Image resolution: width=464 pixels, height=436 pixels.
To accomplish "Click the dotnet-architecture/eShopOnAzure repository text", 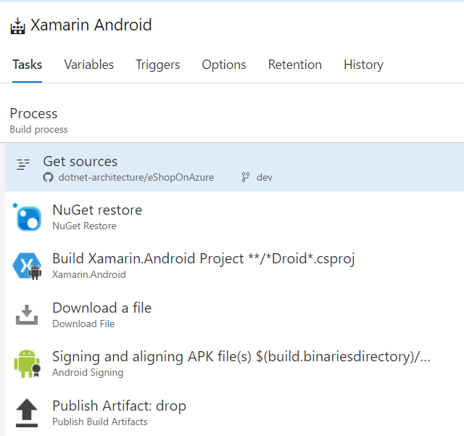I will pos(136,177).
